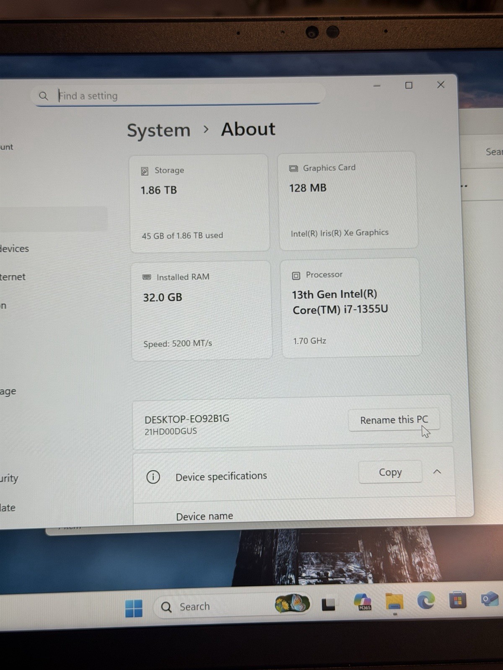Open Microsoft Store from taskbar
The width and height of the screenshot is (503, 670).
click(458, 600)
